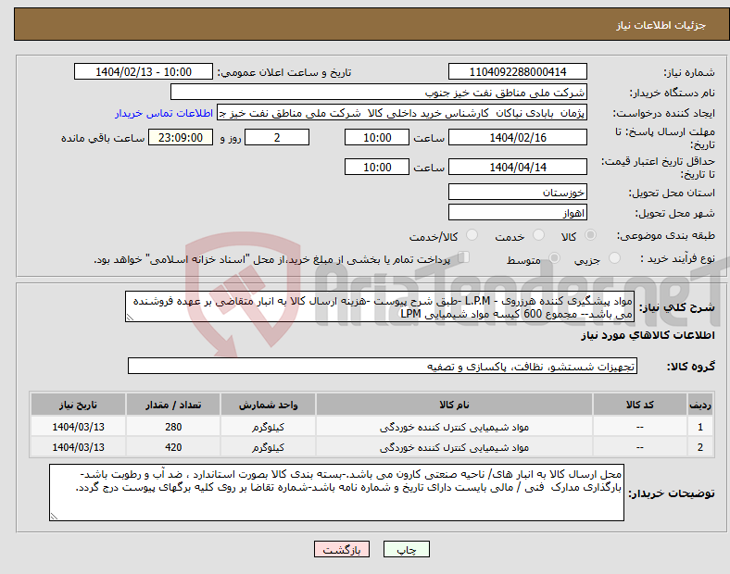This screenshot has width=730, height=574.
Task: Click the جزئیات اطلاعات نیاز page title
Action: point(661,25)
